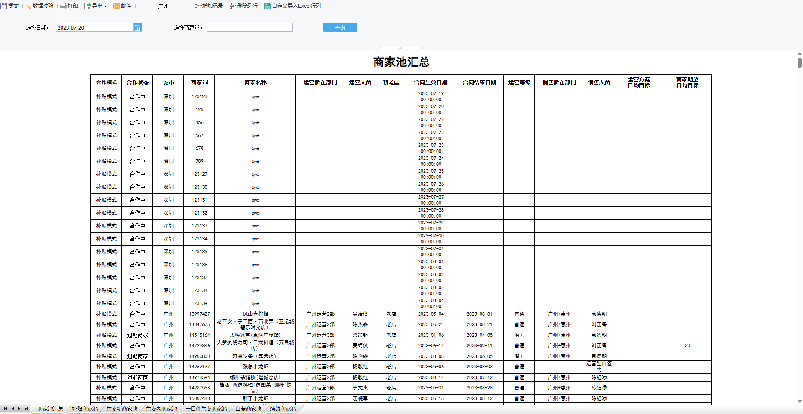This screenshot has height=414, width=803.
Task: Click the scrollbar down arrow
Action: [800, 401]
